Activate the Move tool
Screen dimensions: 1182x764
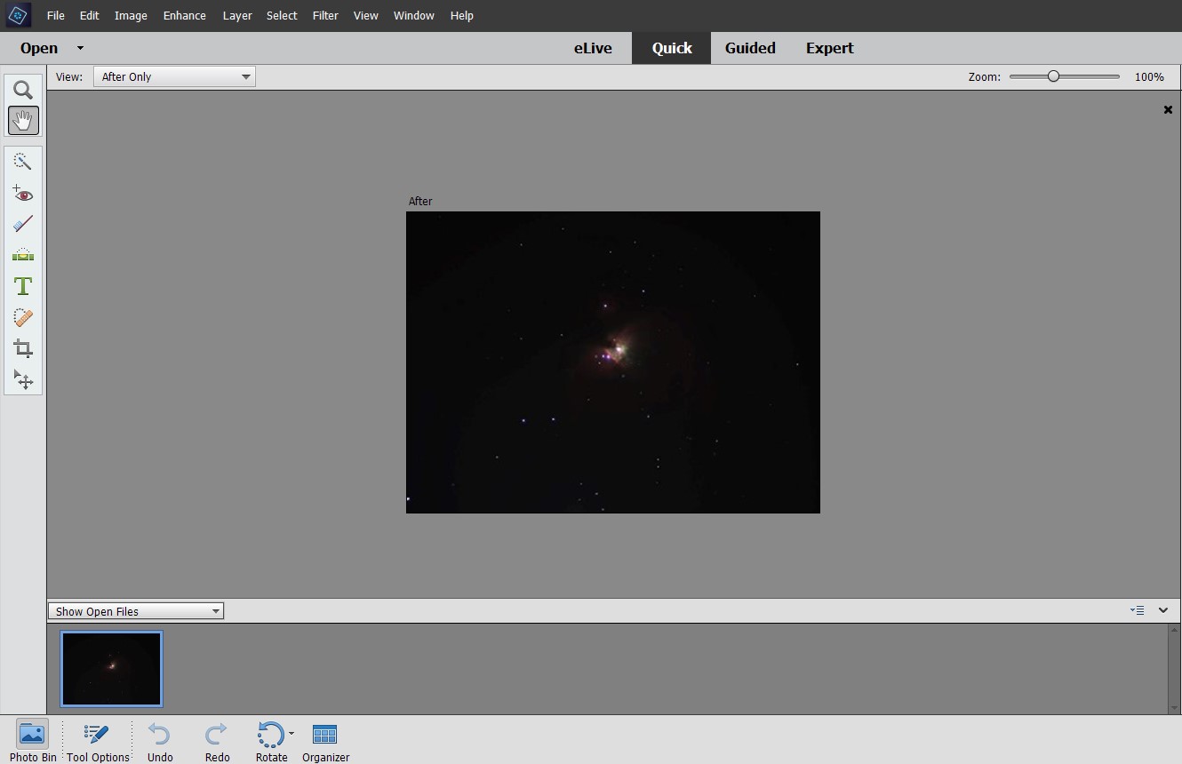click(x=23, y=380)
